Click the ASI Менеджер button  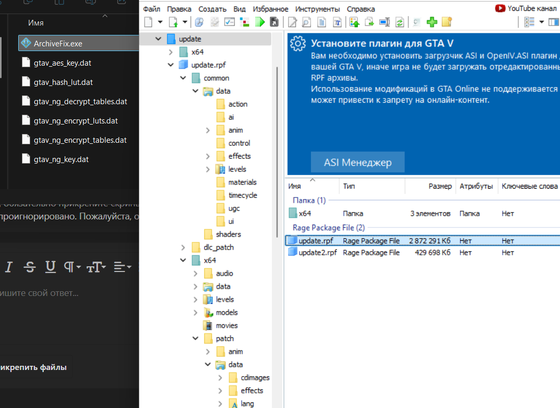point(358,162)
